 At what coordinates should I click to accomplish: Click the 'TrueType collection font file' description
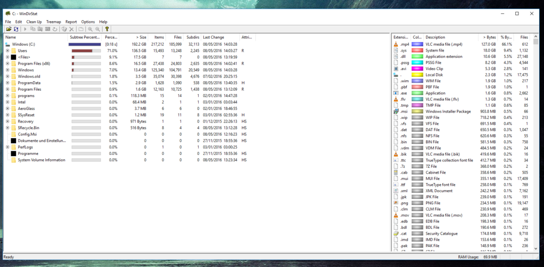(x=449, y=160)
